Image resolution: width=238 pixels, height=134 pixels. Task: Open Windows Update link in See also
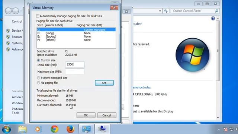17,103
